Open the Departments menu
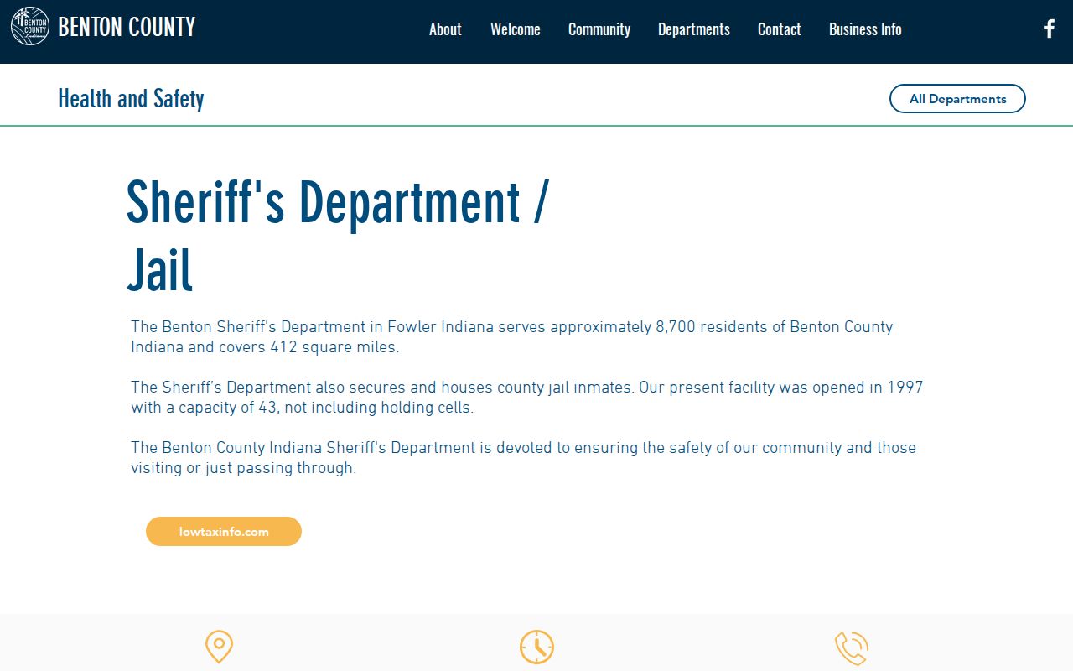Screen dimensions: 1073x671 coord(694,29)
